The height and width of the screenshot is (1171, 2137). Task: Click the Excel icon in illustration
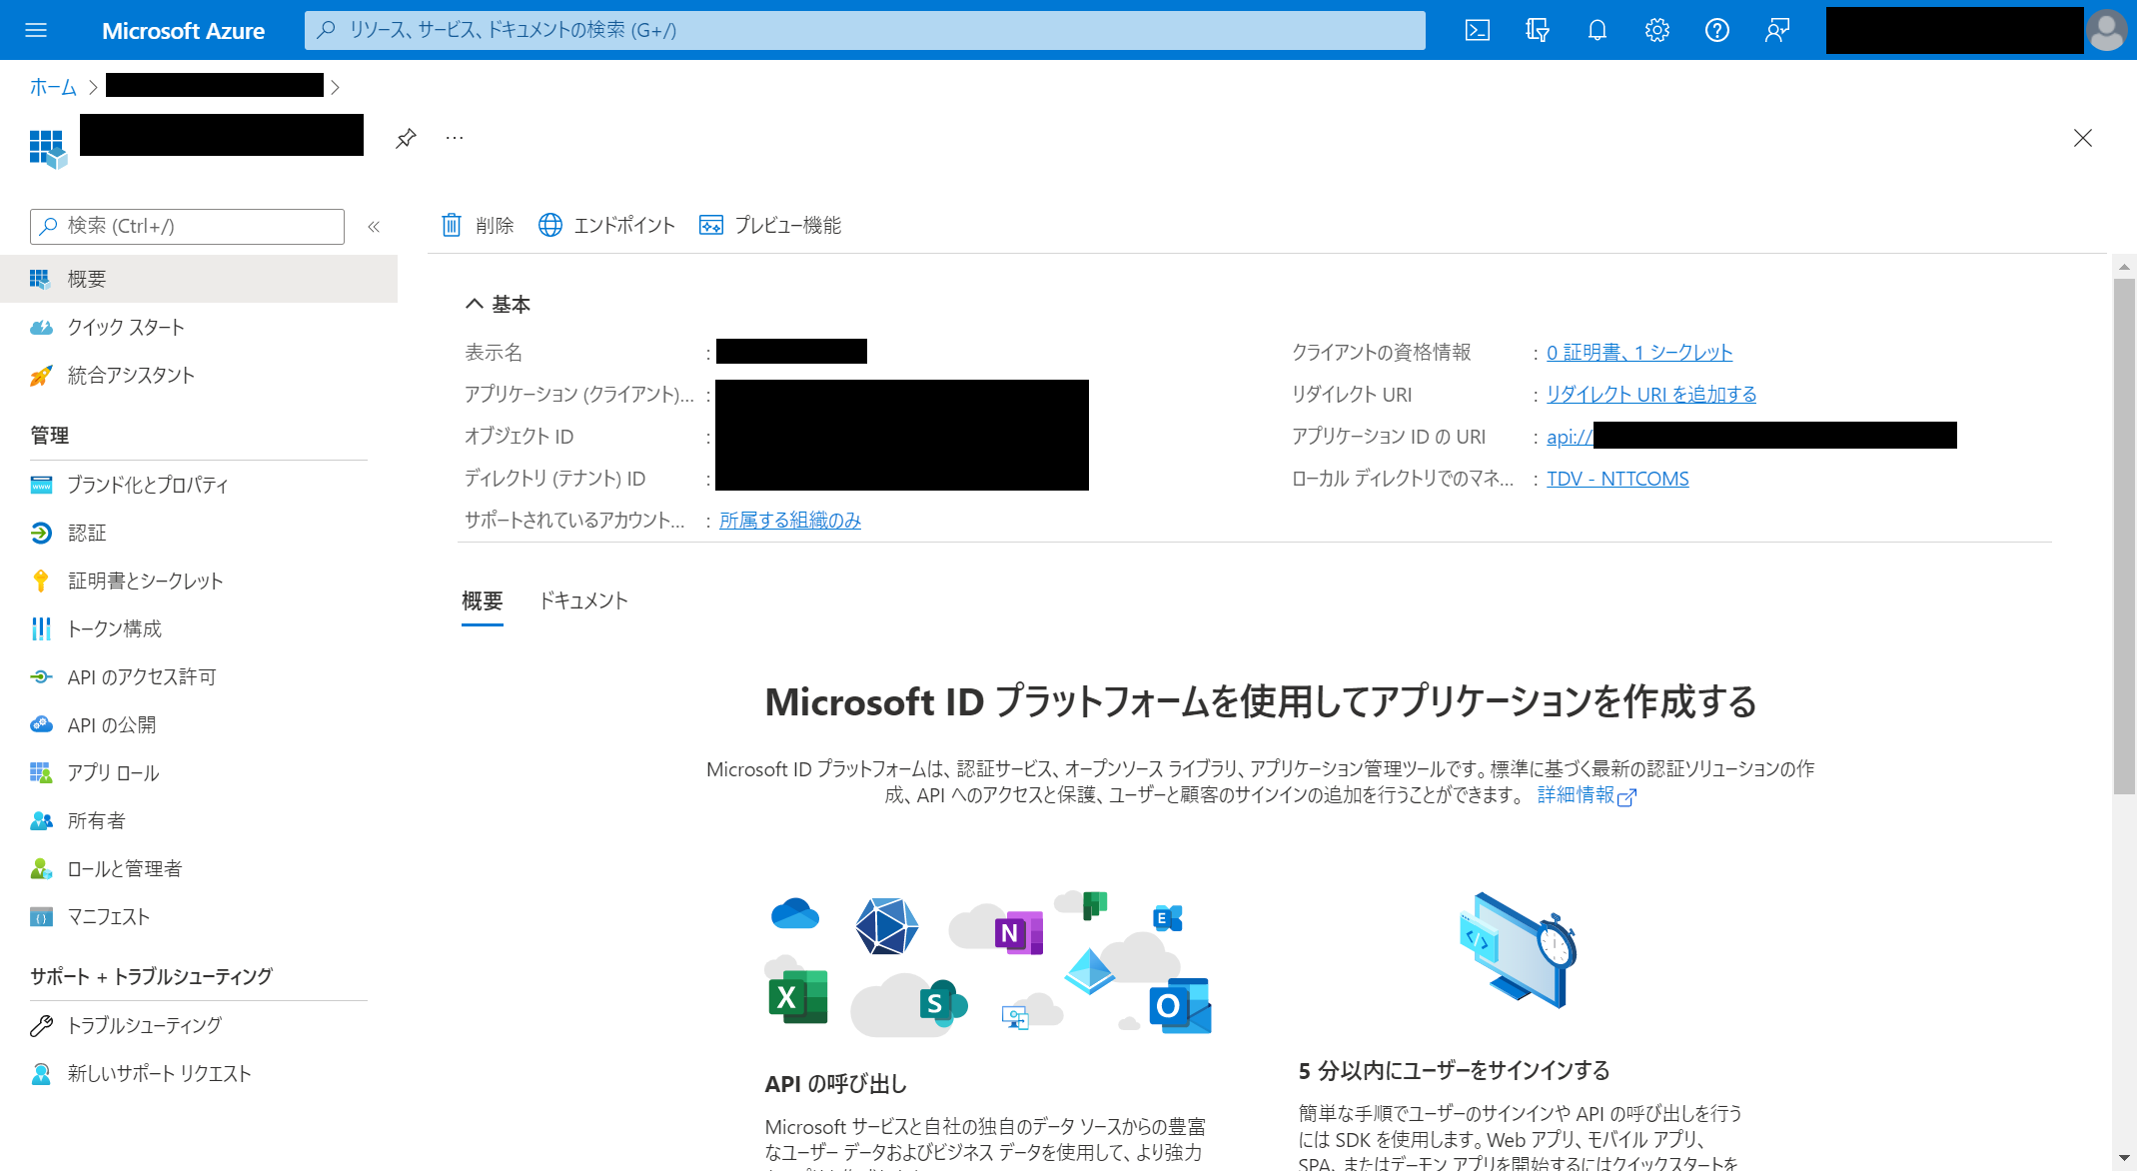[797, 996]
